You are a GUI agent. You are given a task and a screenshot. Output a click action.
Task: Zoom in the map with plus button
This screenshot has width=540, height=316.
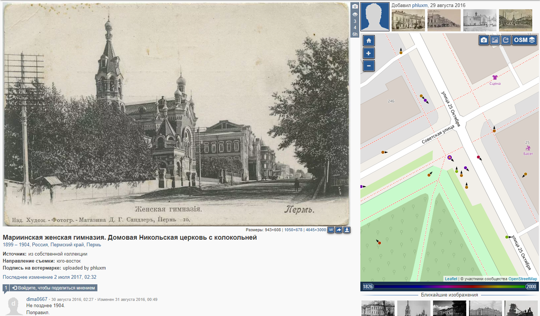368,53
